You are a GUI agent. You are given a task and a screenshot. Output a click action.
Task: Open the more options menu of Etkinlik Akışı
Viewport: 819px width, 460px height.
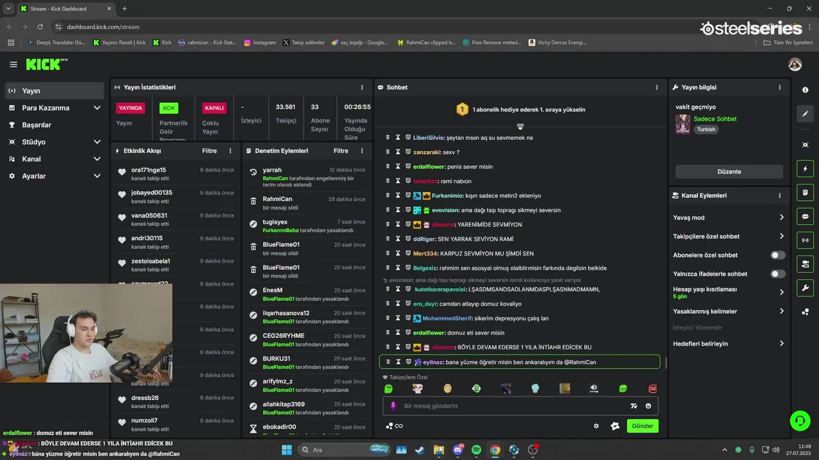pyautogui.click(x=230, y=151)
